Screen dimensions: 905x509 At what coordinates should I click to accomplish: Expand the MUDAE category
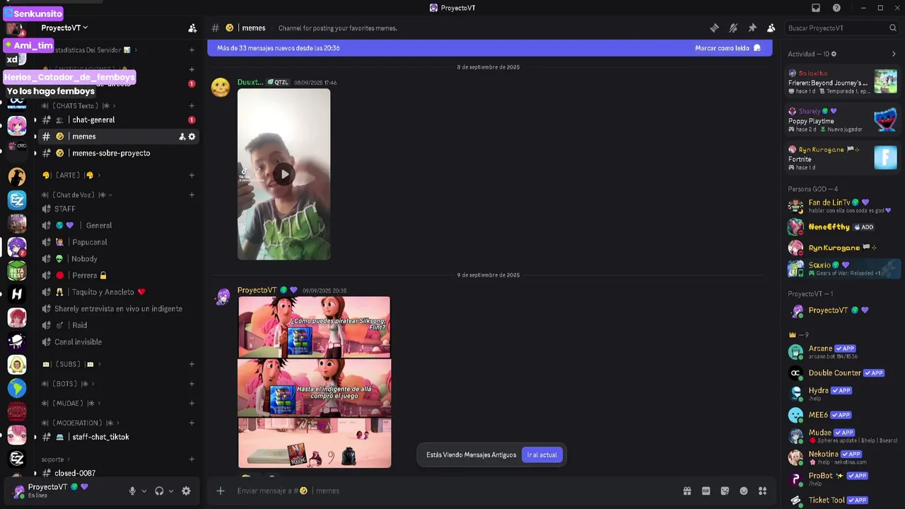coord(71,403)
